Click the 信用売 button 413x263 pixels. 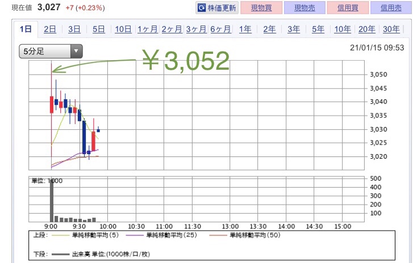tap(391, 8)
